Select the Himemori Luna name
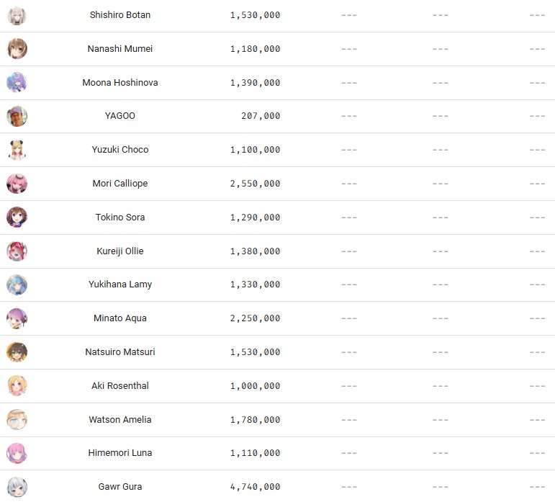The image size is (555, 502). click(120, 453)
